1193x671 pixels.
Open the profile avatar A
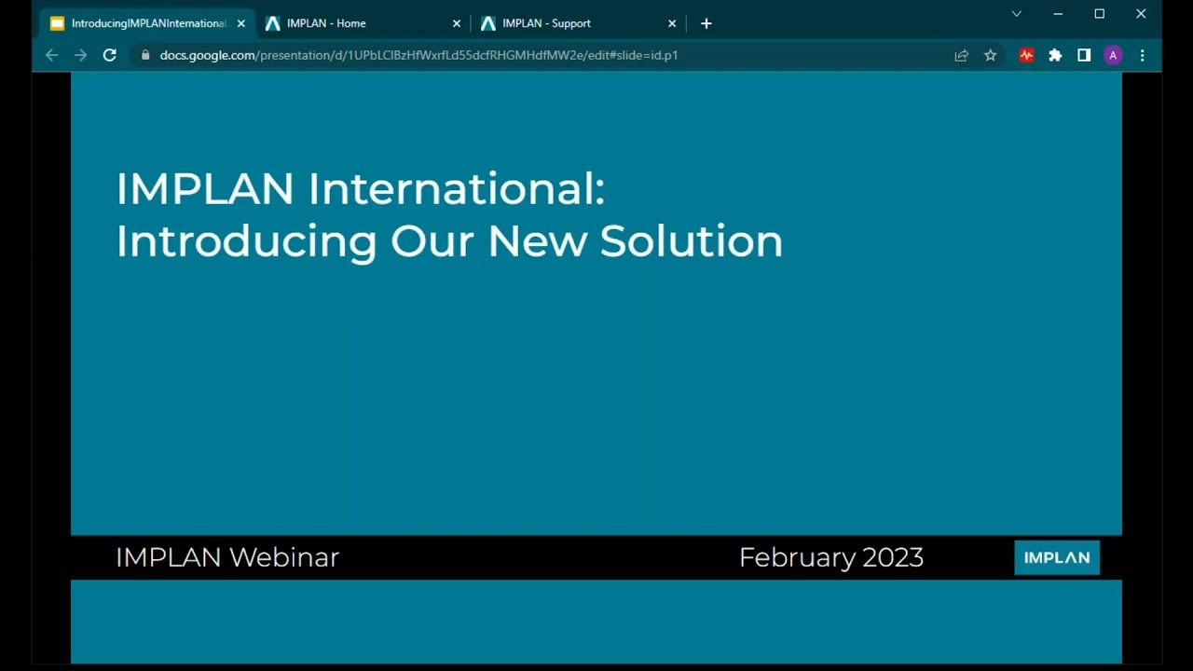click(x=1113, y=55)
